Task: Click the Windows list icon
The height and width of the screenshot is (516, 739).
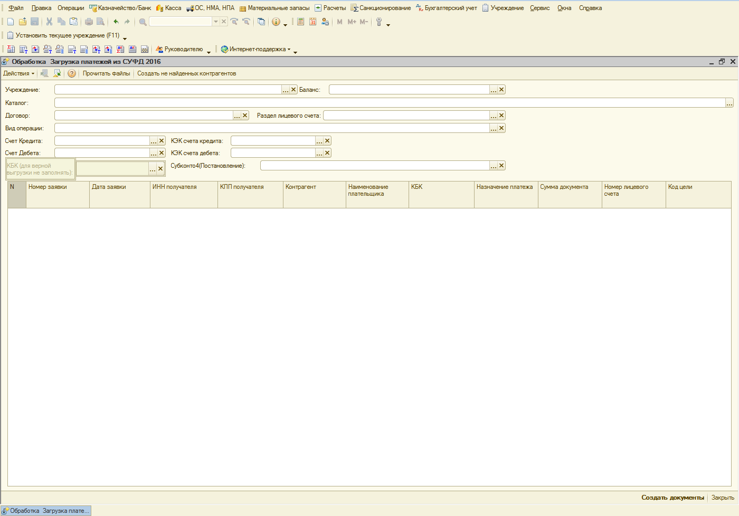Action: pos(261,22)
